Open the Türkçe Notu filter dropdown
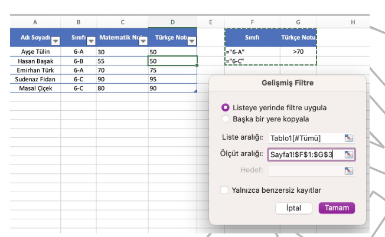Screen dimensions: 385x237 191,41
